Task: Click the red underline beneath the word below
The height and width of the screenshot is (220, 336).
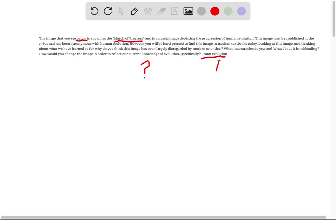Action: (x=82, y=40)
